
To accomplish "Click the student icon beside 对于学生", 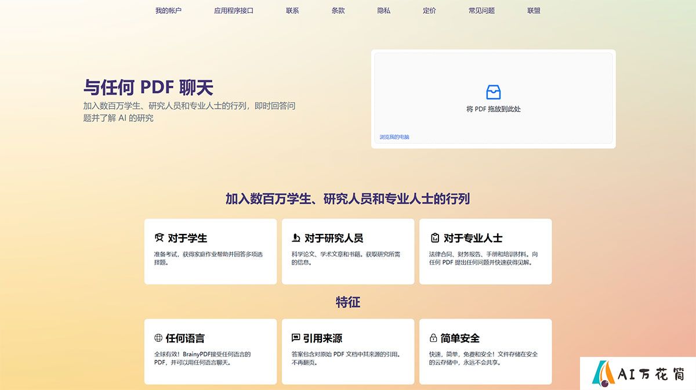I will click(x=159, y=238).
